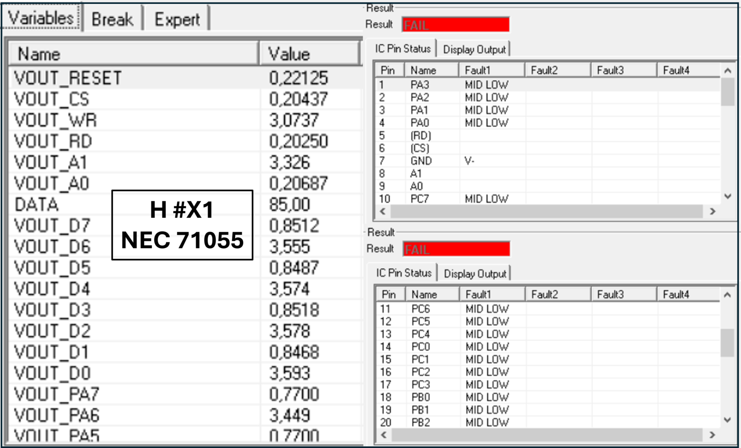Open the Expert tab

pos(177,19)
